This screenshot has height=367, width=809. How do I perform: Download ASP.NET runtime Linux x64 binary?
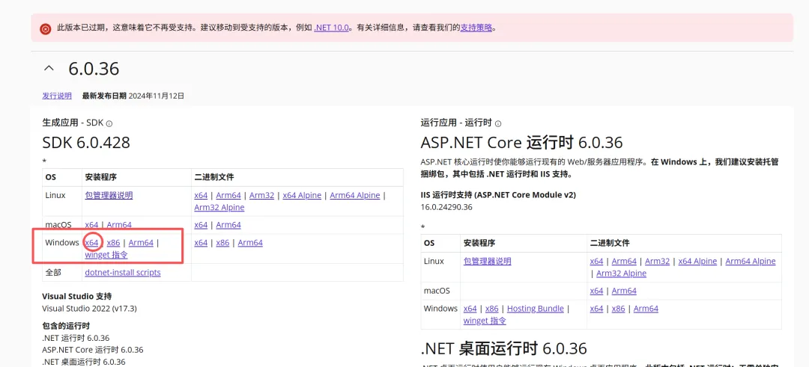pyautogui.click(x=596, y=262)
